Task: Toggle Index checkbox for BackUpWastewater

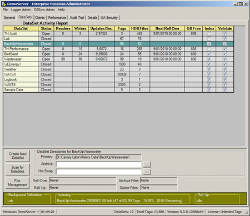Action: (209, 44)
